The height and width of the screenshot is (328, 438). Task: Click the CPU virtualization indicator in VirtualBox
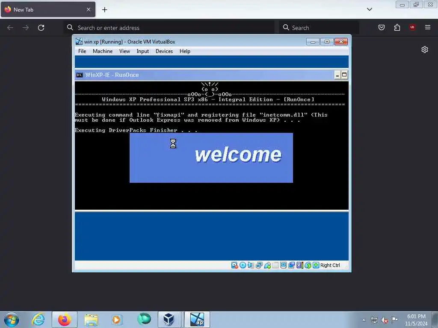(x=300, y=265)
